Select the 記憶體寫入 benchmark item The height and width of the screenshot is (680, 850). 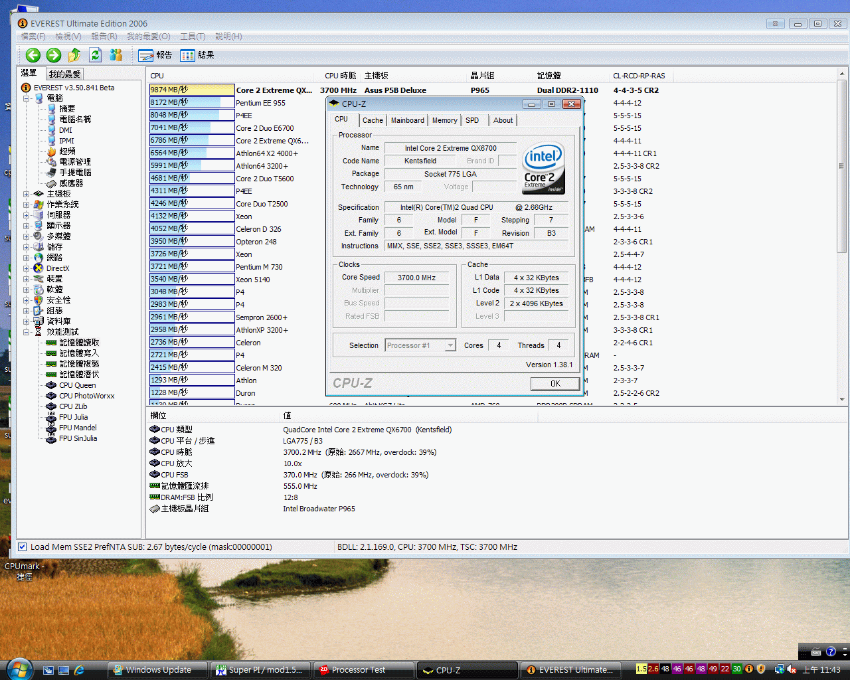[x=72, y=353]
